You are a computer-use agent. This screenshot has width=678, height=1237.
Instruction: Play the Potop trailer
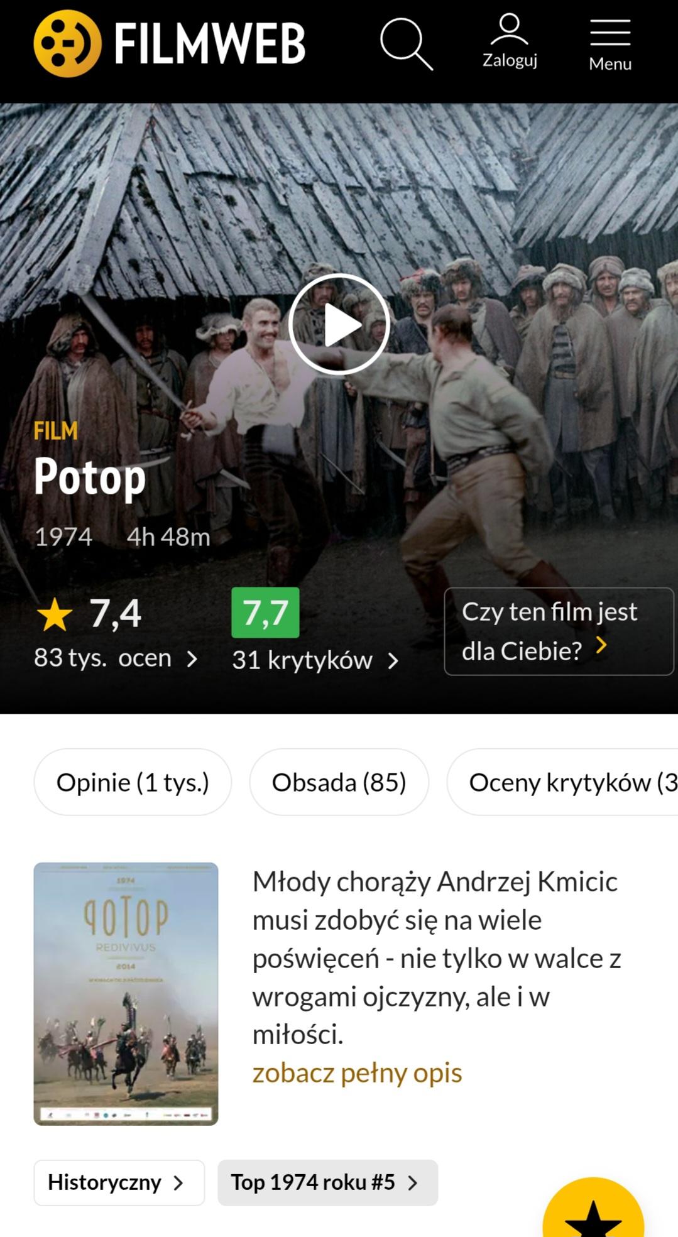(339, 325)
